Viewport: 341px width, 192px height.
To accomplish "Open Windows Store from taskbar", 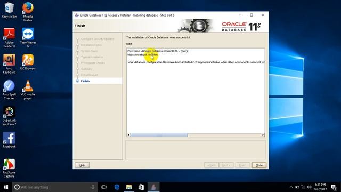I will pos(141,187).
